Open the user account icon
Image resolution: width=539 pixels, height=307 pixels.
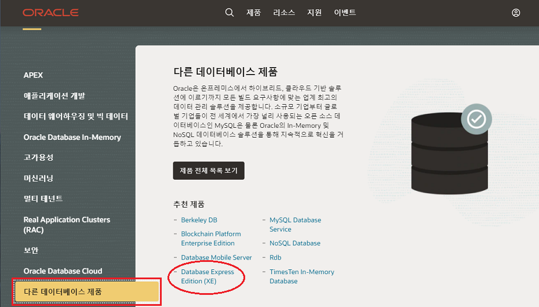[x=516, y=13]
